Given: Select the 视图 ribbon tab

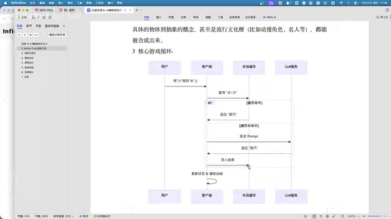Looking at the screenshot, I should [x=208, y=18].
